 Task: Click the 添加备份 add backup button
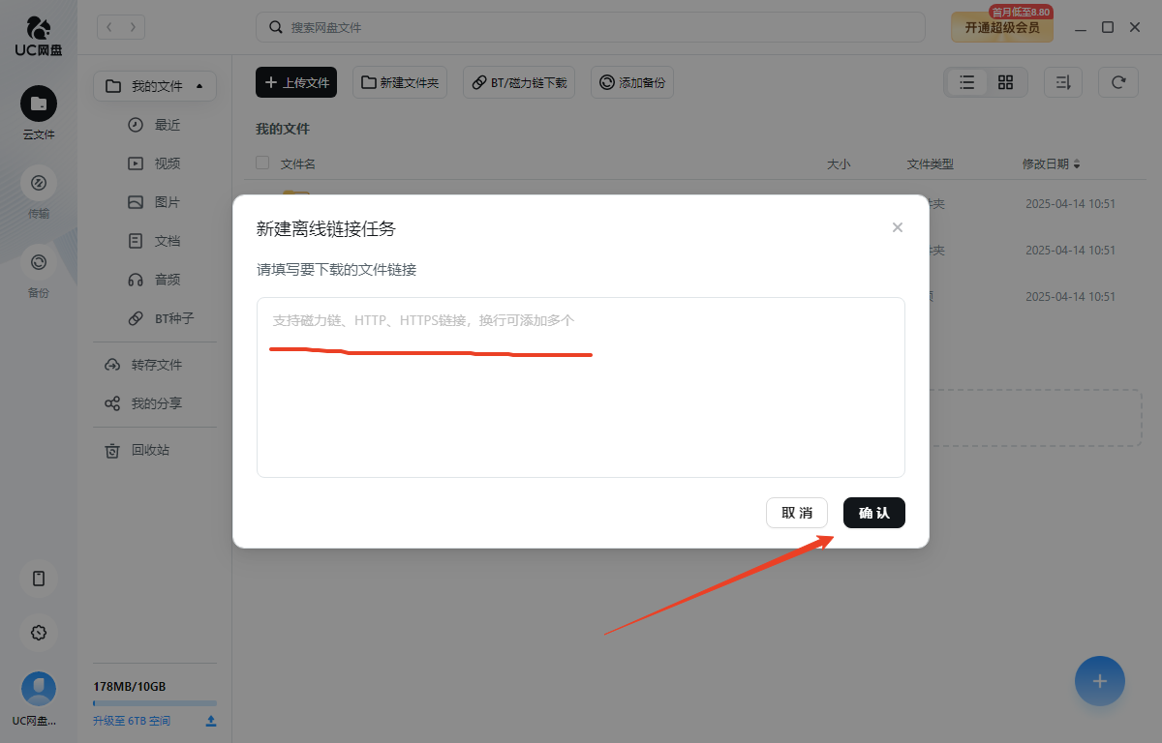[632, 82]
